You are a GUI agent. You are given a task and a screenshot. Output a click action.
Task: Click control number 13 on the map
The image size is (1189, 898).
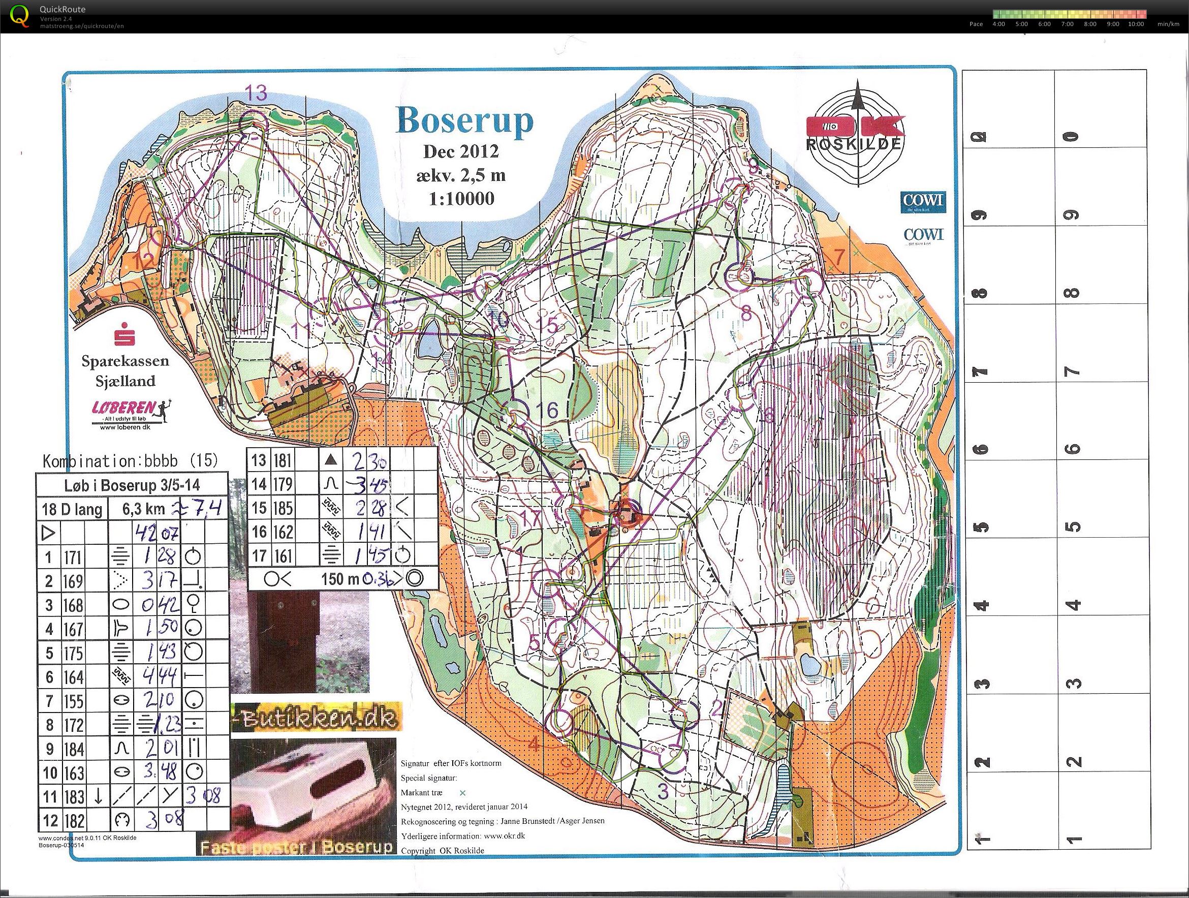[256, 93]
